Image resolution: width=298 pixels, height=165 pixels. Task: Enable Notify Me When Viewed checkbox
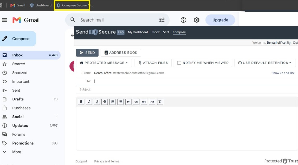(179, 63)
